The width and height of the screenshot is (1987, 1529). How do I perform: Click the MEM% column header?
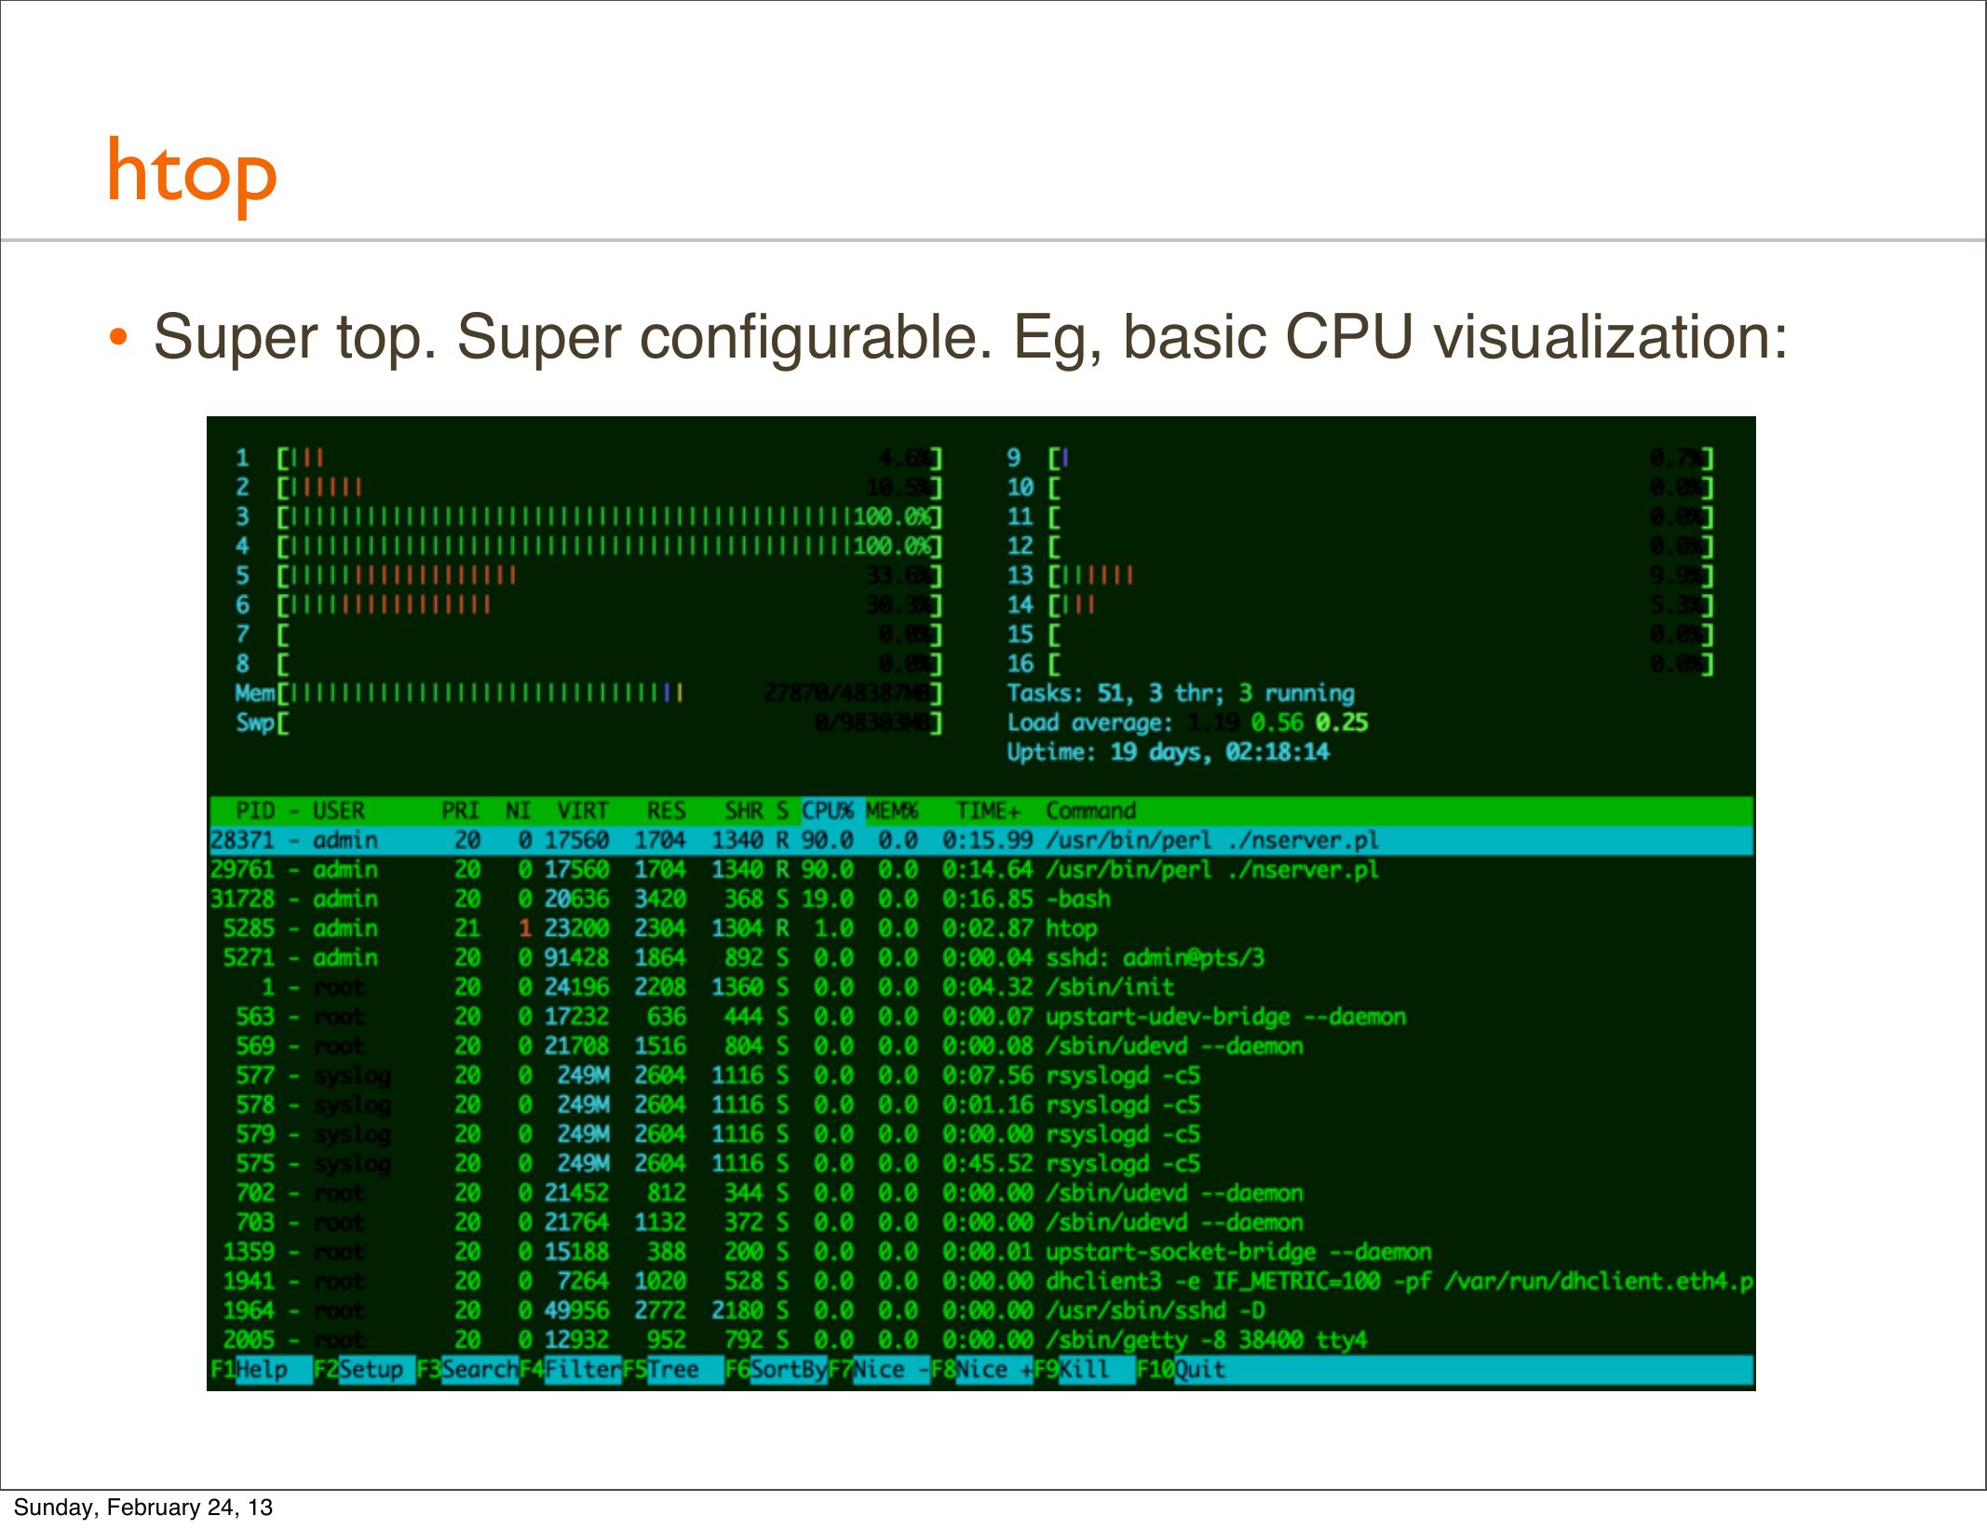pyautogui.click(x=891, y=811)
